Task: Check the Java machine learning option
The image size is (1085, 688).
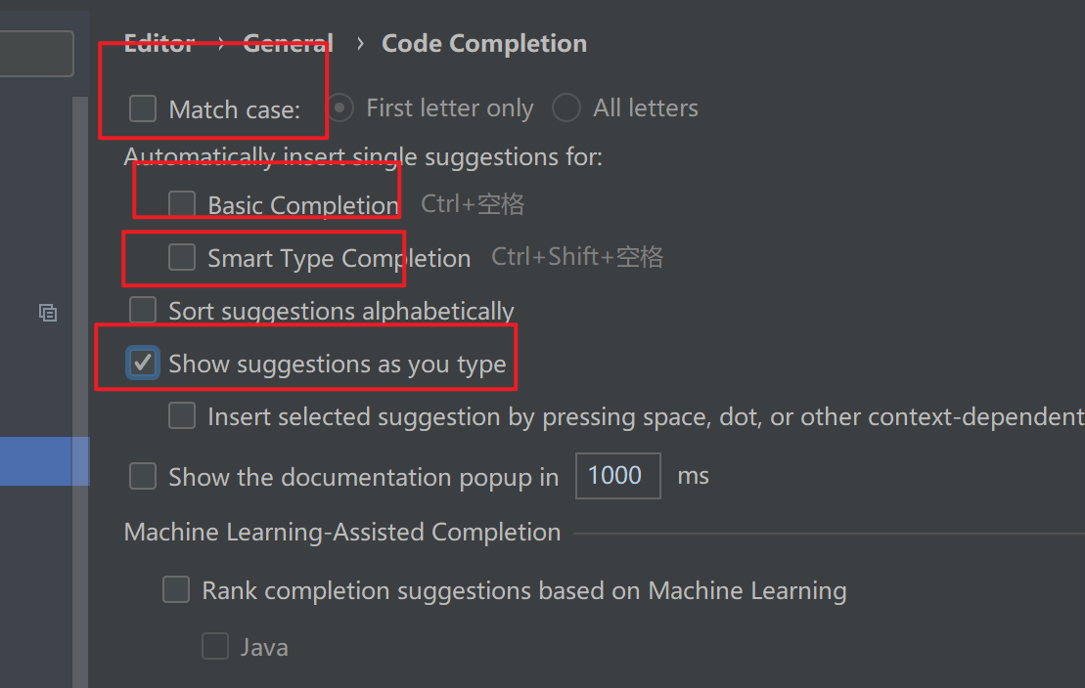Action: 214,646
